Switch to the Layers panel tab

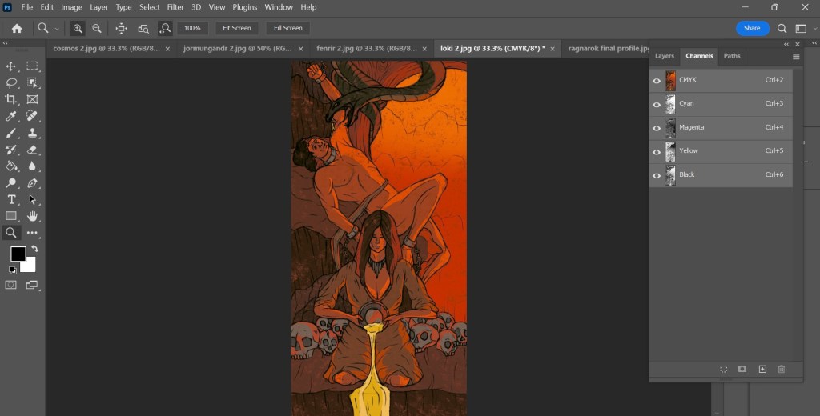(x=665, y=56)
